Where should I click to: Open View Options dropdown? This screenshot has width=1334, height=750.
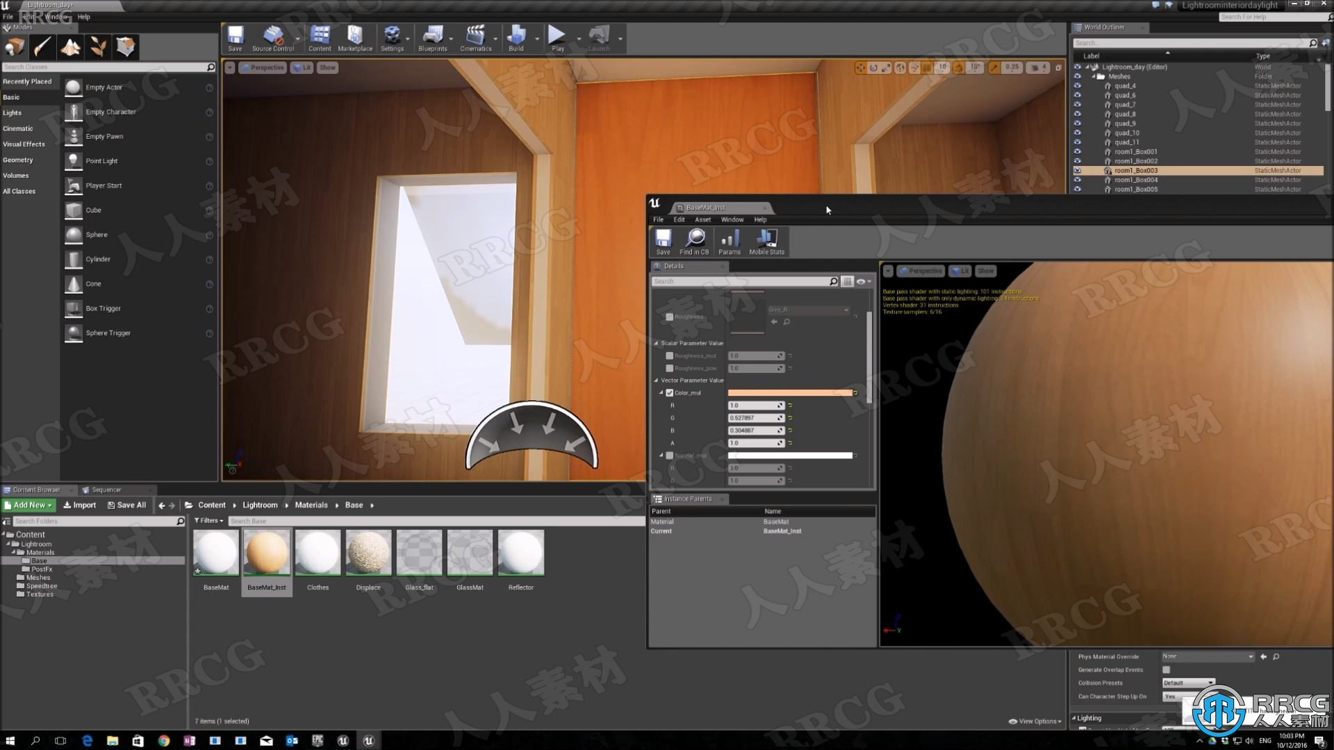pyautogui.click(x=1035, y=721)
